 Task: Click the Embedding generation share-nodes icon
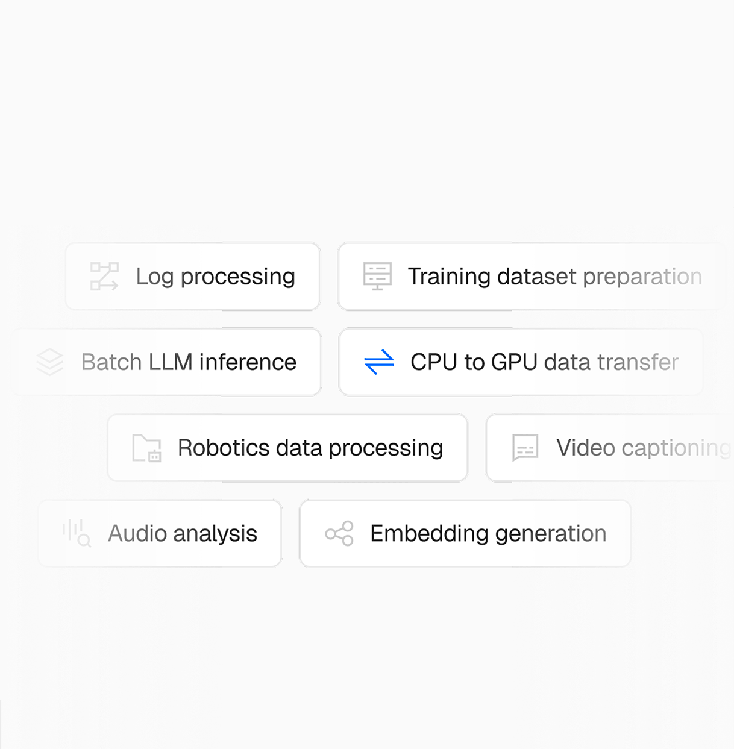click(339, 533)
